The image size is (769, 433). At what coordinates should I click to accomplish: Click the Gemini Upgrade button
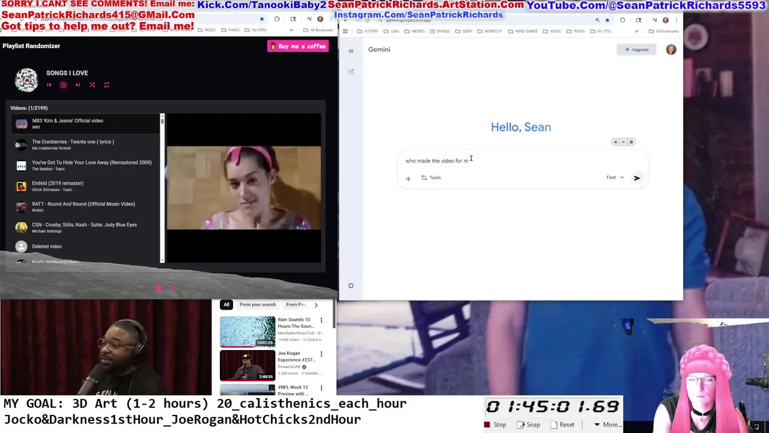[x=637, y=49]
